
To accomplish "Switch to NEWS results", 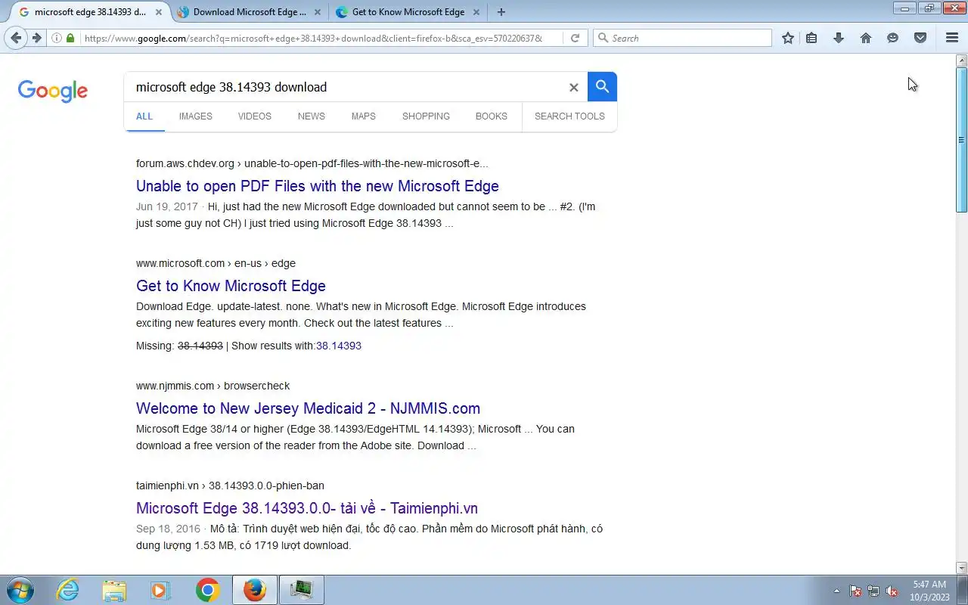I will point(312,116).
